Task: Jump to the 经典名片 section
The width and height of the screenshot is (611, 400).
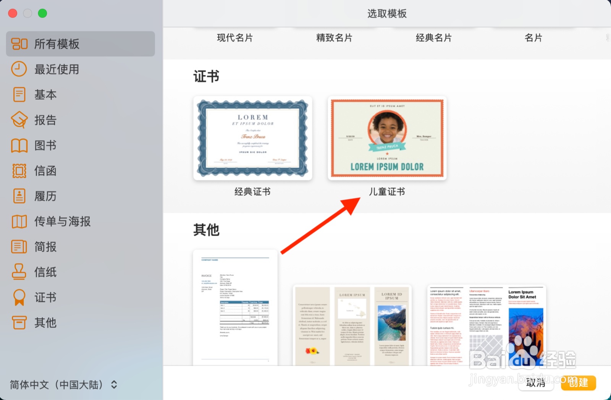Action: (433, 37)
